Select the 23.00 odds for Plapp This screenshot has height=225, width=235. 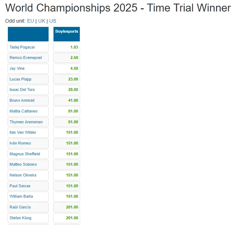coord(73,79)
